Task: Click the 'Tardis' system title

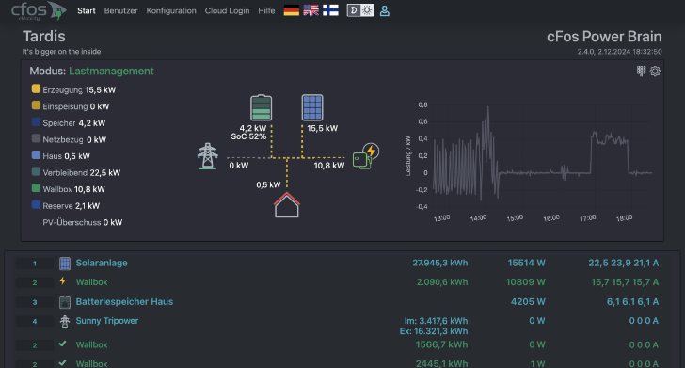Action: 43,37
